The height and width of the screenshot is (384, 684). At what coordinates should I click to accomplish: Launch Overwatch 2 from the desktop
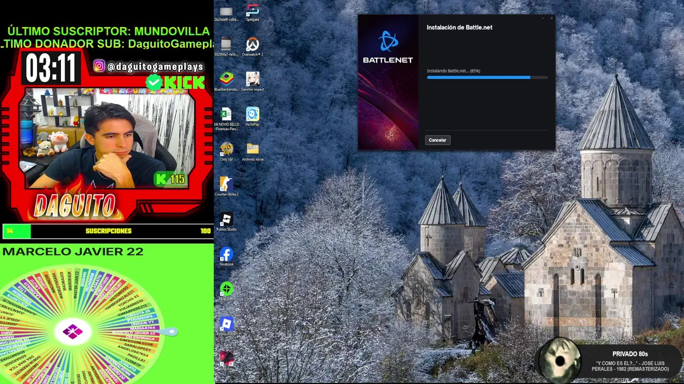(x=252, y=47)
